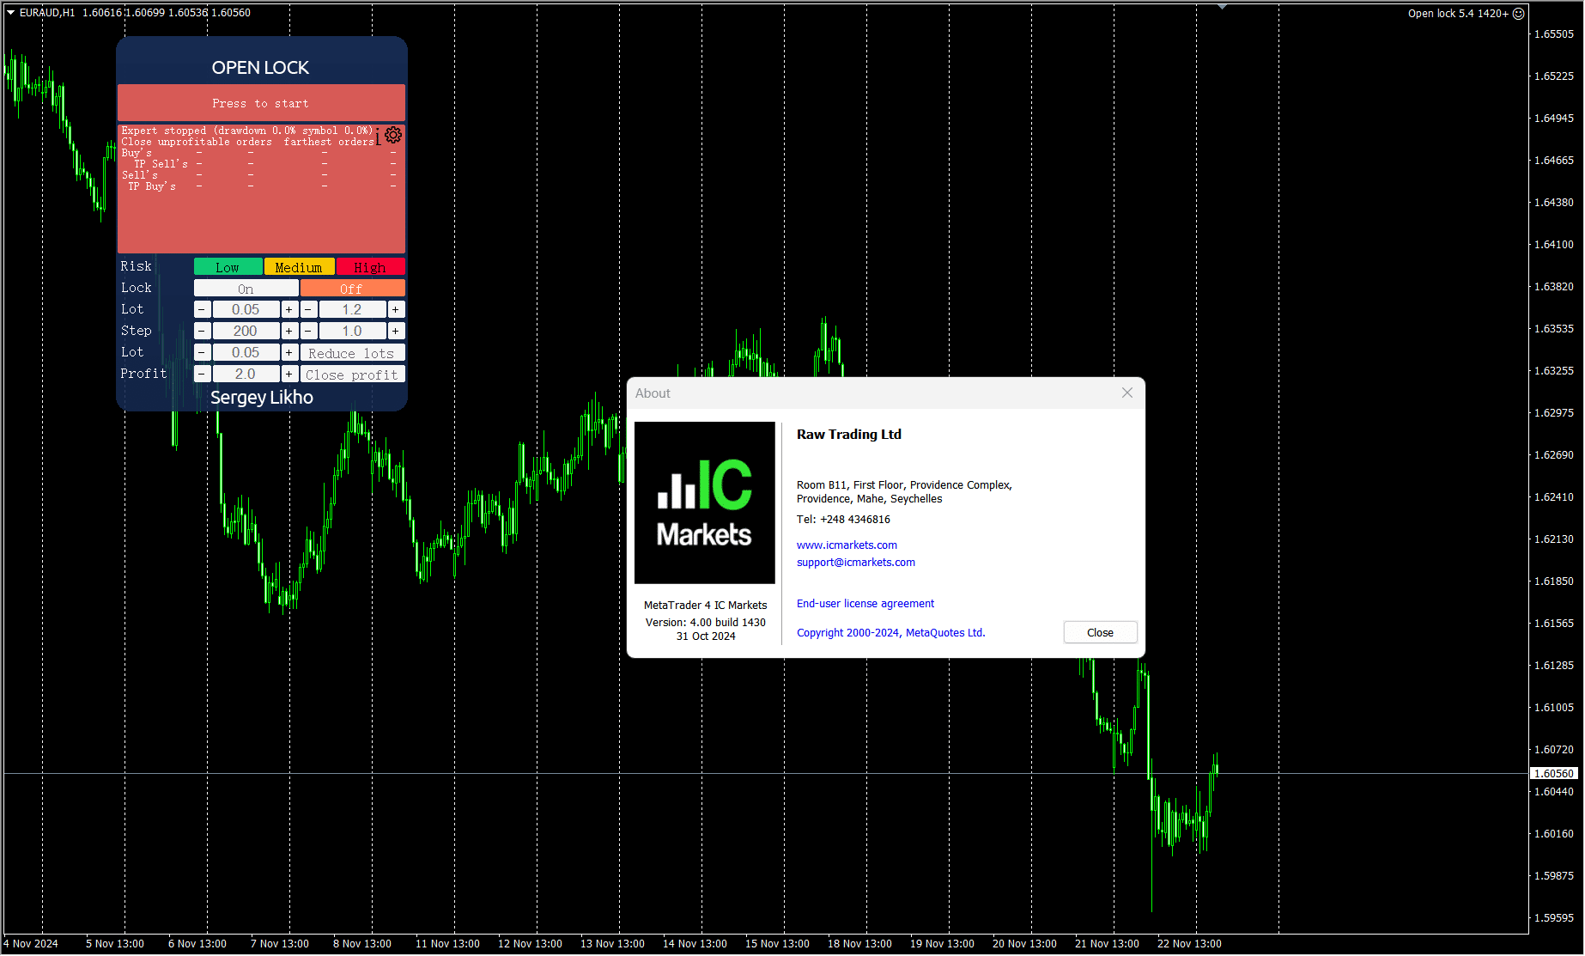
Task: Expand the EURAUD,H1 chart dropdown arrow
Action: pyautogui.click(x=10, y=13)
